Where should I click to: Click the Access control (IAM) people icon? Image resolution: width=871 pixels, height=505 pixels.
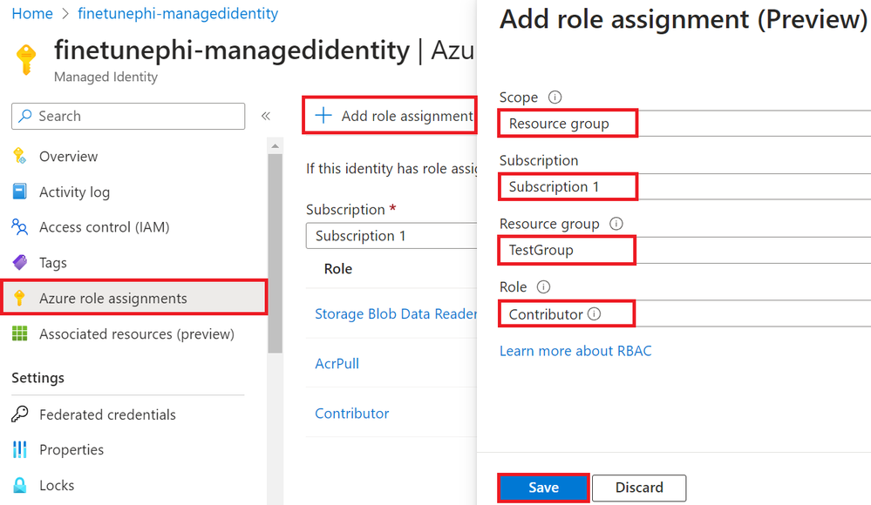click(x=19, y=227)
